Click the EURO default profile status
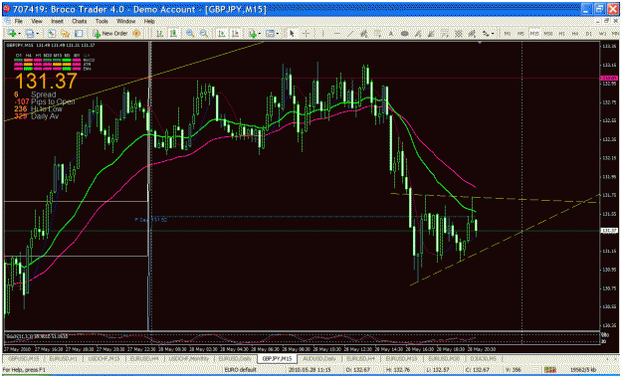Screen dimensions: 622x376 point(241,370)
